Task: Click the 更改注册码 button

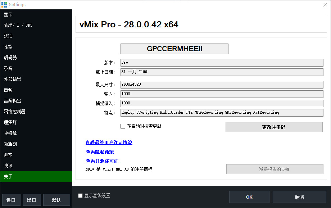Action: tap(274, 127)
